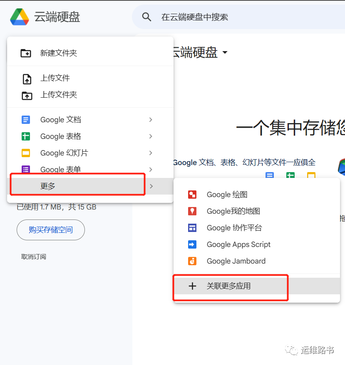Choose Google我的地图 in the submenu
This screenshot has height=365, width=345.
pos(257,211)
